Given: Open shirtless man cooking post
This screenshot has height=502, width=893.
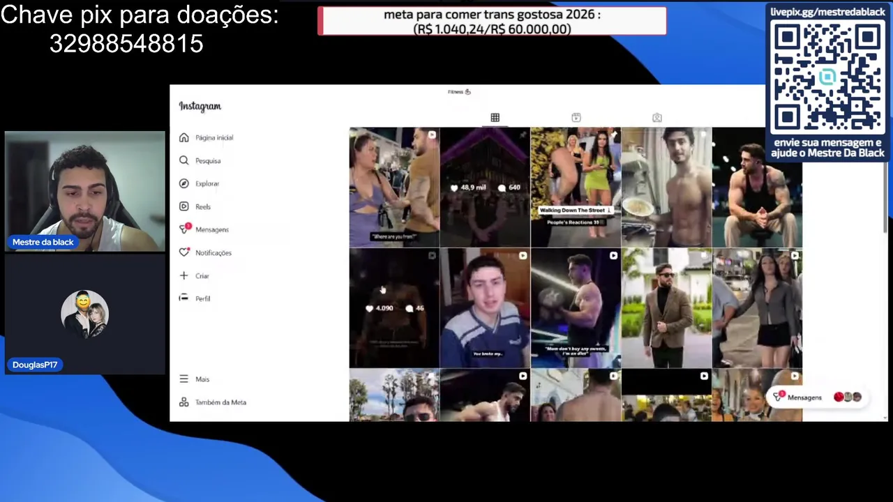Looking at the screenshot, I should pyautogui.click(x=666, y=188).
